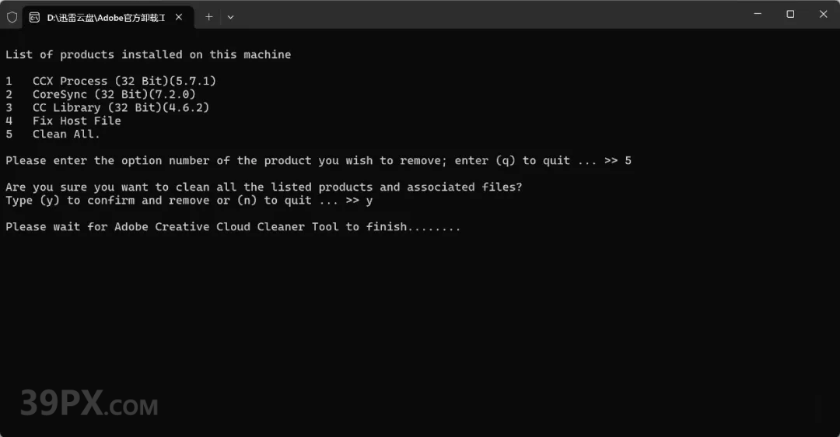Close the terminal window
This screenshot has height=437, width=840.
point(824,14)
